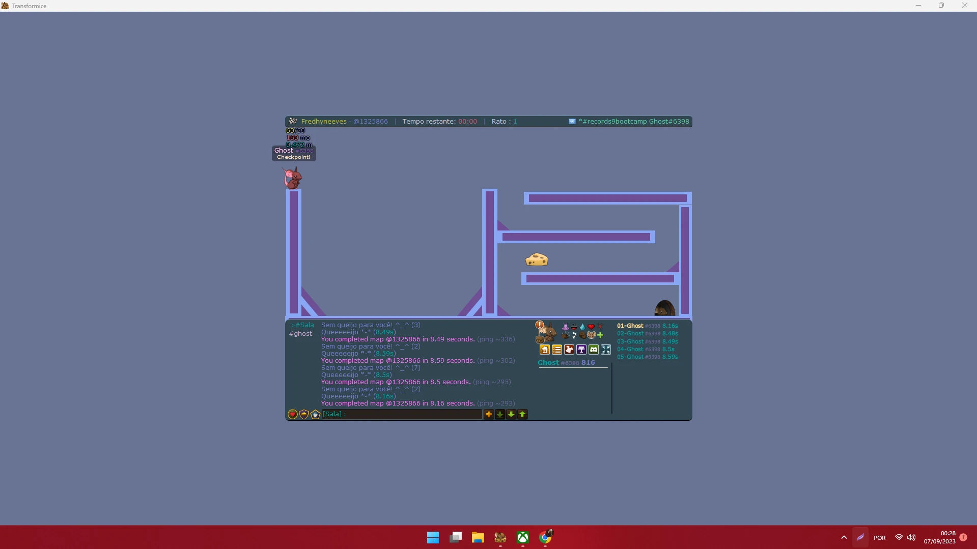Select record 01-Ghost 8.16s
Image resolution: width=977 pixels, height=549 pixels.
click(x=648, y=326)
